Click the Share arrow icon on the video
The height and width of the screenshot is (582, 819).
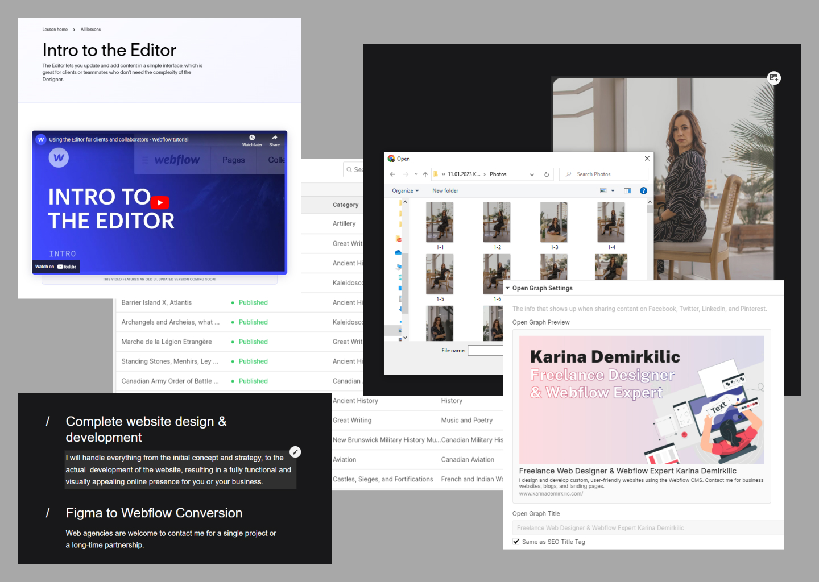[x=274, y=137]
